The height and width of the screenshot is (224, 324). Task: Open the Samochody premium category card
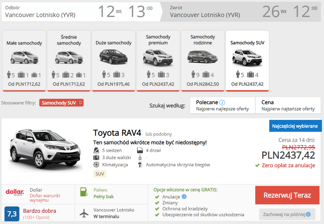coord(158,61)
